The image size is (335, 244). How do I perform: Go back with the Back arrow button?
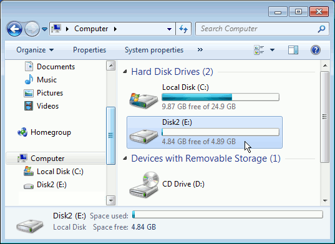[x=14, y=29]
